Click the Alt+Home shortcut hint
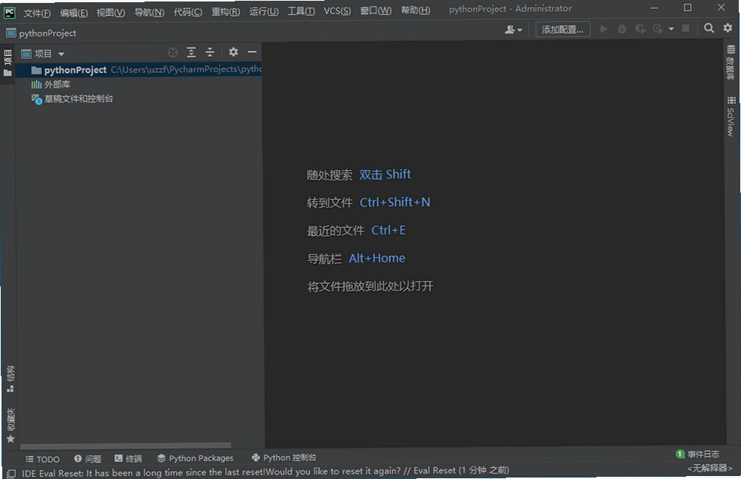This screenshot has width=741, height=479. click(377, 258)
